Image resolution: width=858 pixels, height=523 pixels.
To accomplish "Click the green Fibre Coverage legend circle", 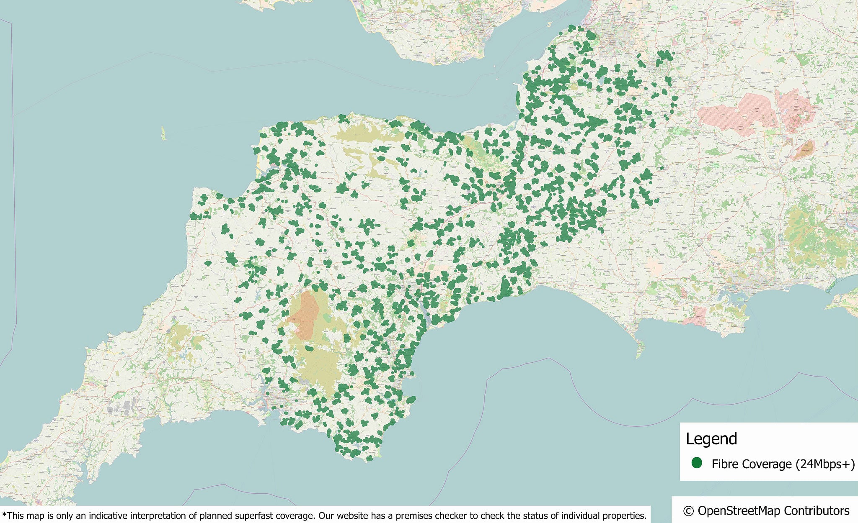I will 697,463.
